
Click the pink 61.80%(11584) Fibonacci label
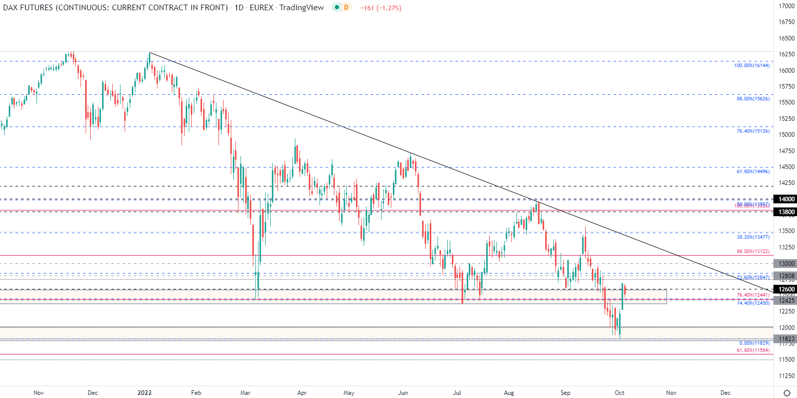[753, 350]
